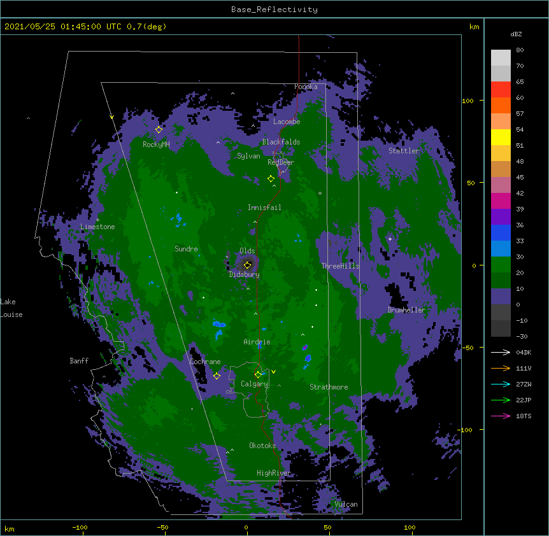Select the yellow diamond marker at Olds
The image size is (549, 536).
point(247,265)
